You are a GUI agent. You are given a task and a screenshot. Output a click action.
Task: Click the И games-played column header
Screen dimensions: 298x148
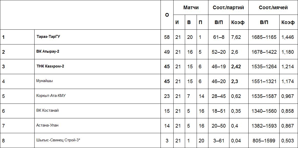click(177, 22)
